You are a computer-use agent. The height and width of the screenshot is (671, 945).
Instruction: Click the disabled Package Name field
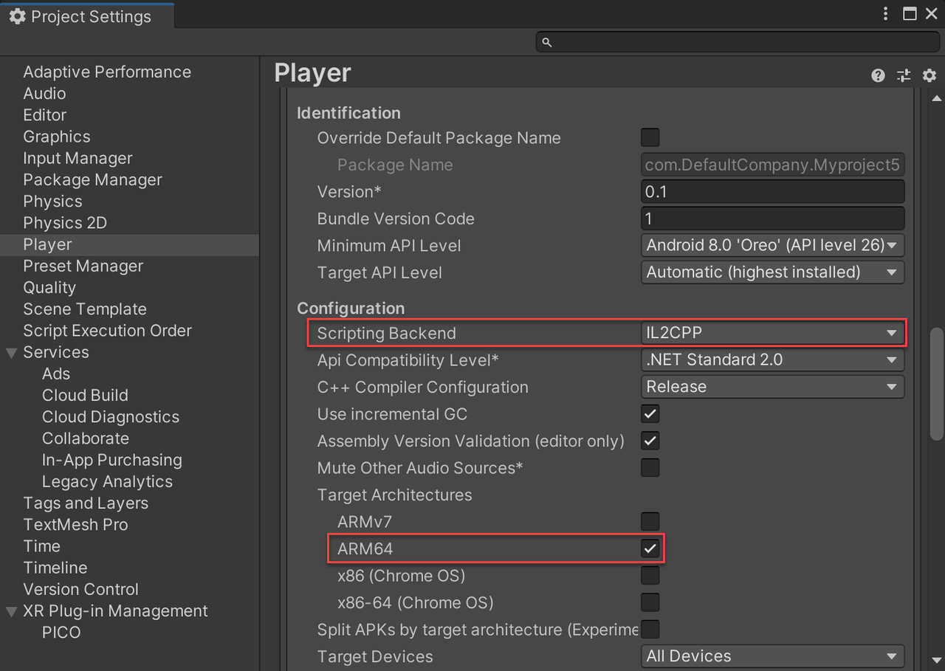click(773, 165)
